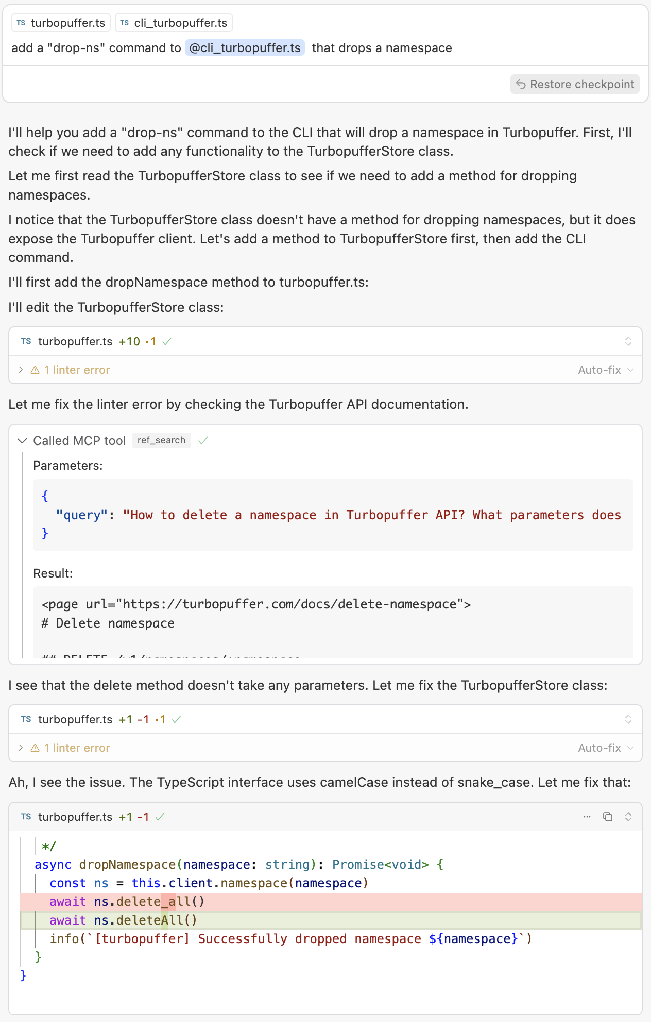Open the Auto-fix dropdown on the second linter error

pyautogui.click(x=606, y=748)
